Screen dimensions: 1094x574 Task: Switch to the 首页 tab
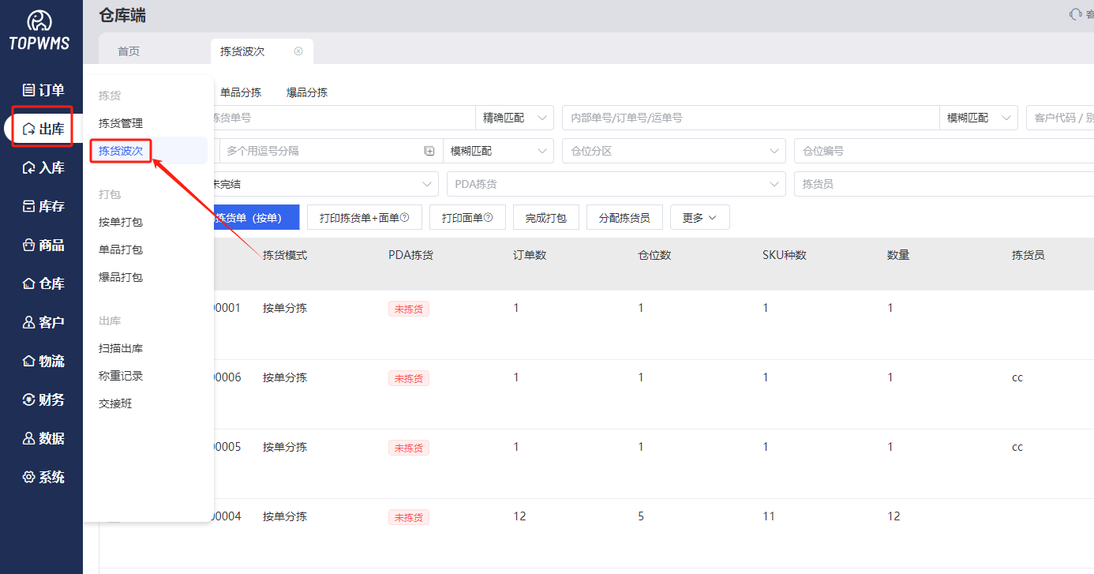(x=129, y=51)
